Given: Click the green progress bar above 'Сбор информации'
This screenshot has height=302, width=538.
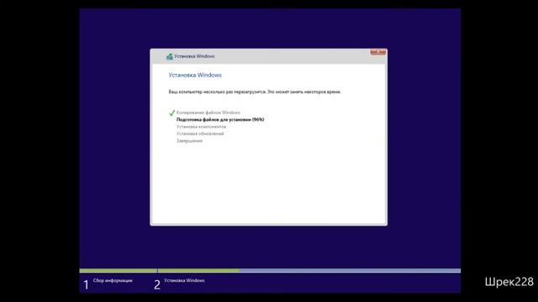Looking at the screenshot, I should (118, 270).
